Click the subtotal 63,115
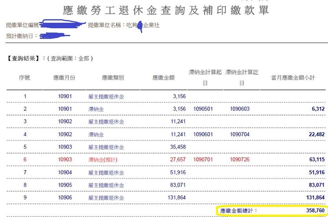Screen dimensions: 328x217 317,160
